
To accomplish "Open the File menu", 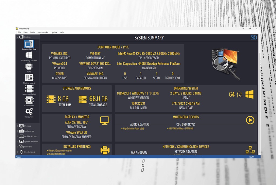I will pyautogui.click(x=19, y=32).
